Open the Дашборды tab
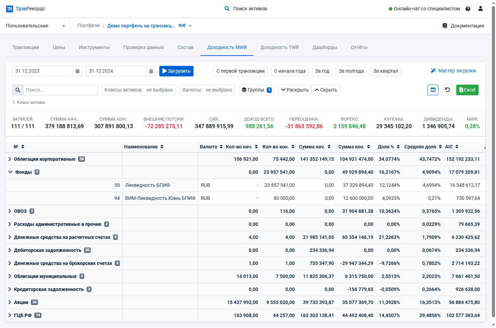 (325, 47)
